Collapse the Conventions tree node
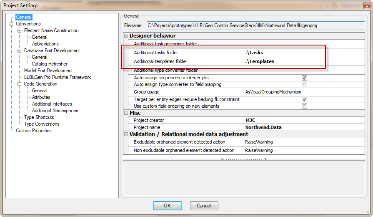The width and height of the screenshot is (373, 217). coord(12,24)
